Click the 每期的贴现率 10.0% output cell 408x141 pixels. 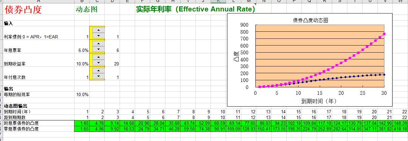[83, 94]
